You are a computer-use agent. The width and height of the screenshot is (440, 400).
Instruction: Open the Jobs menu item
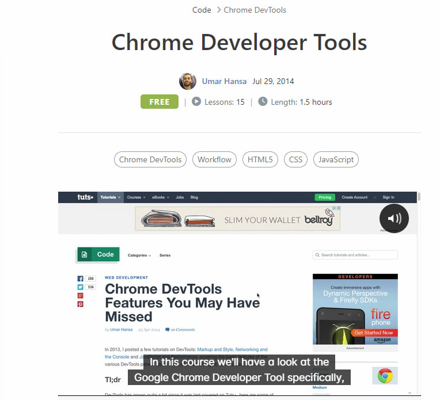point(180,197)
